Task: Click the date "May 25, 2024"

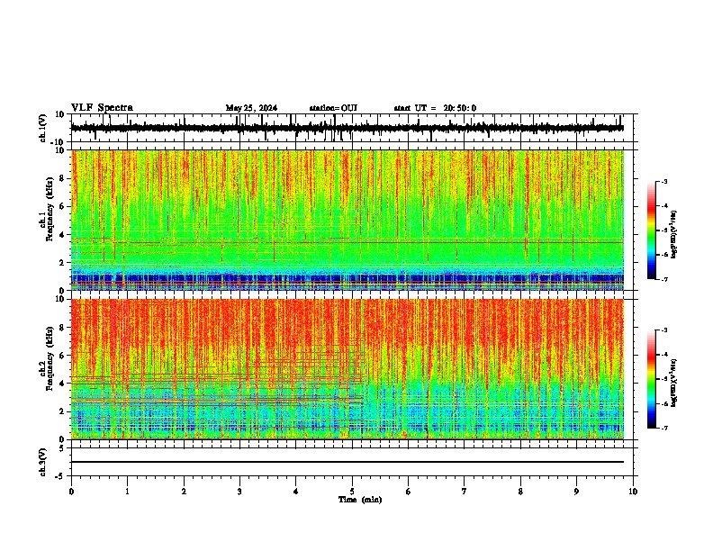Action: [251, 108]
